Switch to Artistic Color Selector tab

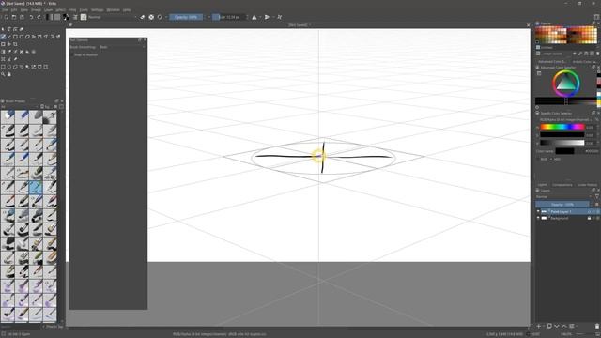pyautogui.click(x=584, y=61)
